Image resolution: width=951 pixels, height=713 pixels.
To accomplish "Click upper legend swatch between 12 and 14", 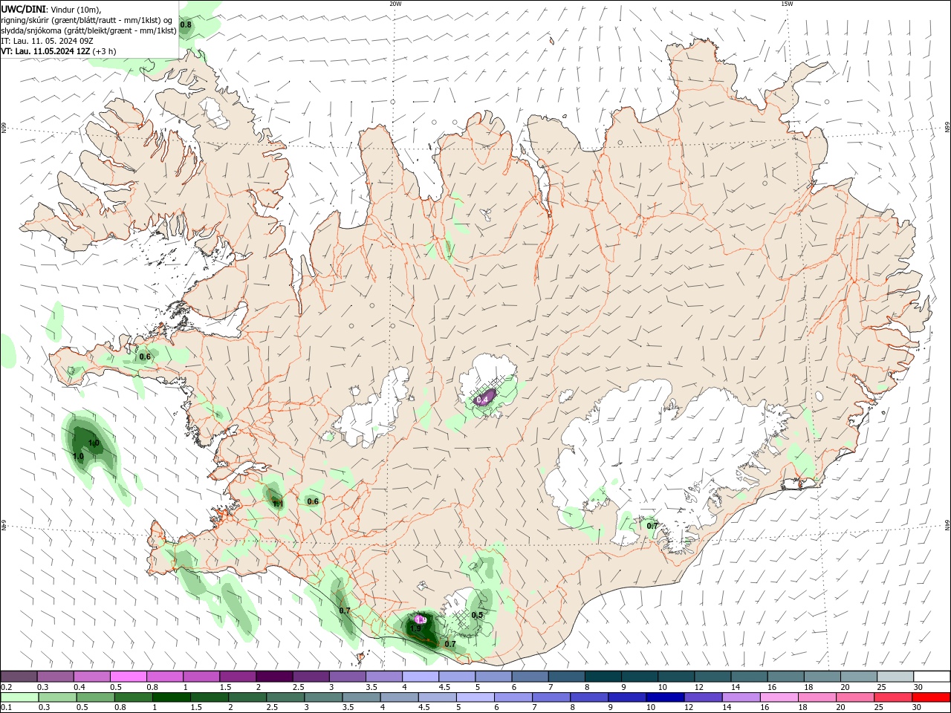I will click(713, 676).
